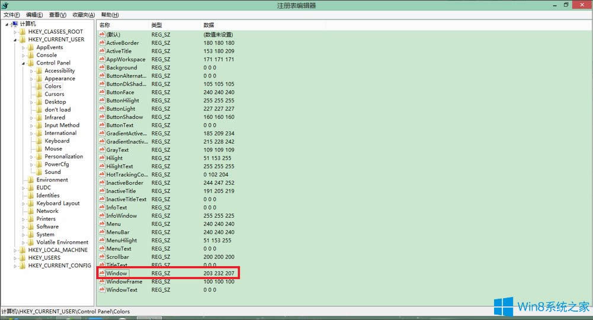The height and width of the screenshot is (320, 593).
Task: Click the string icon beside InfoWindow
Action: coord(102,215)
